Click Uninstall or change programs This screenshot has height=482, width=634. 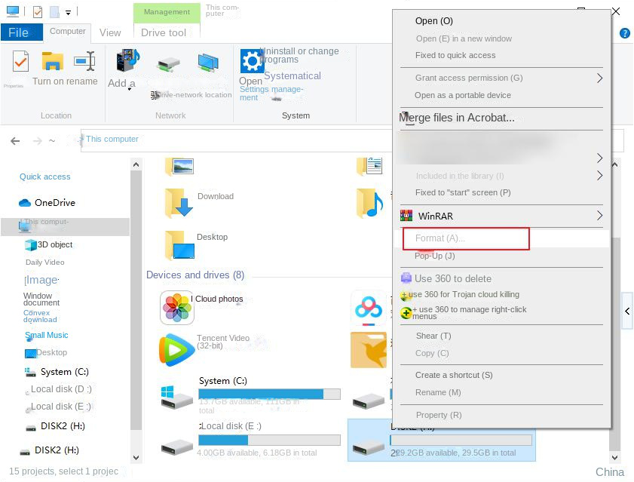[299, 56]
